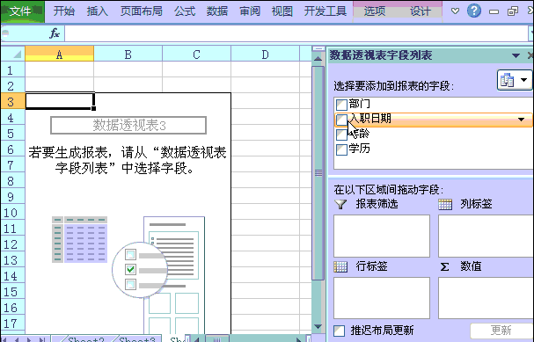Viewport: 534px width, 342px height.
Task: Switch to the 数据 ribbon tab
Action: point(217,11)
